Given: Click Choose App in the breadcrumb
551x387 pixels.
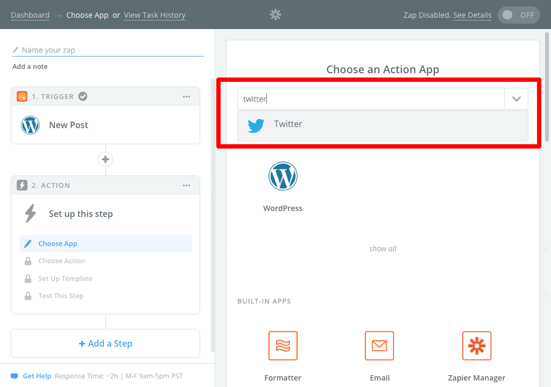Looking at the screenshot, I should (x=87, y=15).
